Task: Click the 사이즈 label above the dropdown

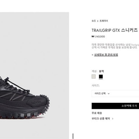Action: [96, 85]
